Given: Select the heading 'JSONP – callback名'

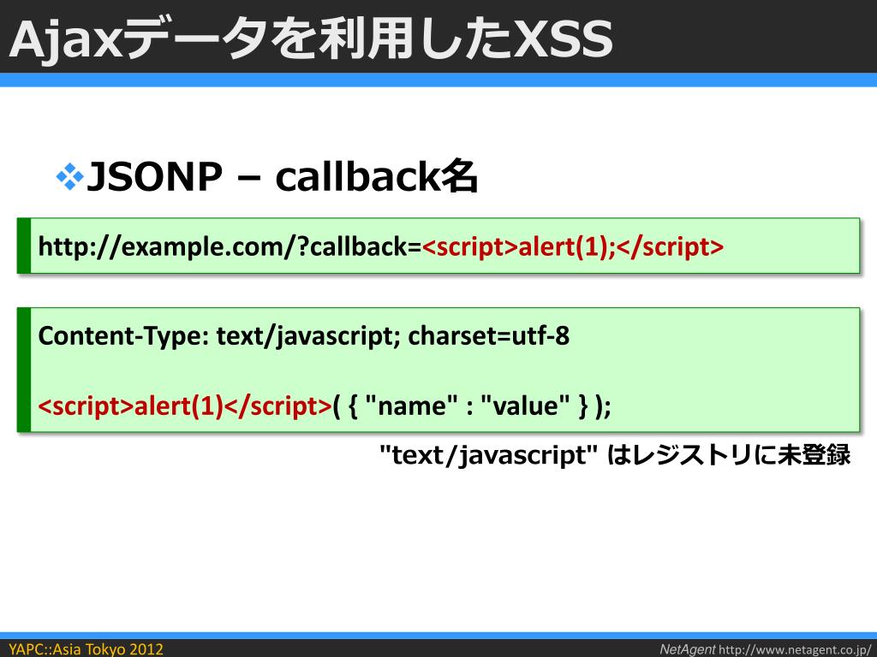Looking at the screenshot, I should point(283,176).
